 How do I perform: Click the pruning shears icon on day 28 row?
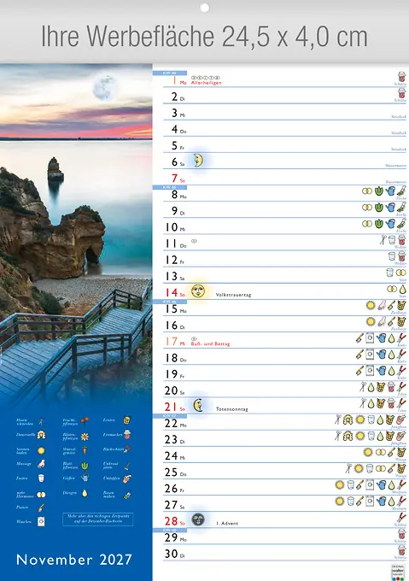coord(401,517)
